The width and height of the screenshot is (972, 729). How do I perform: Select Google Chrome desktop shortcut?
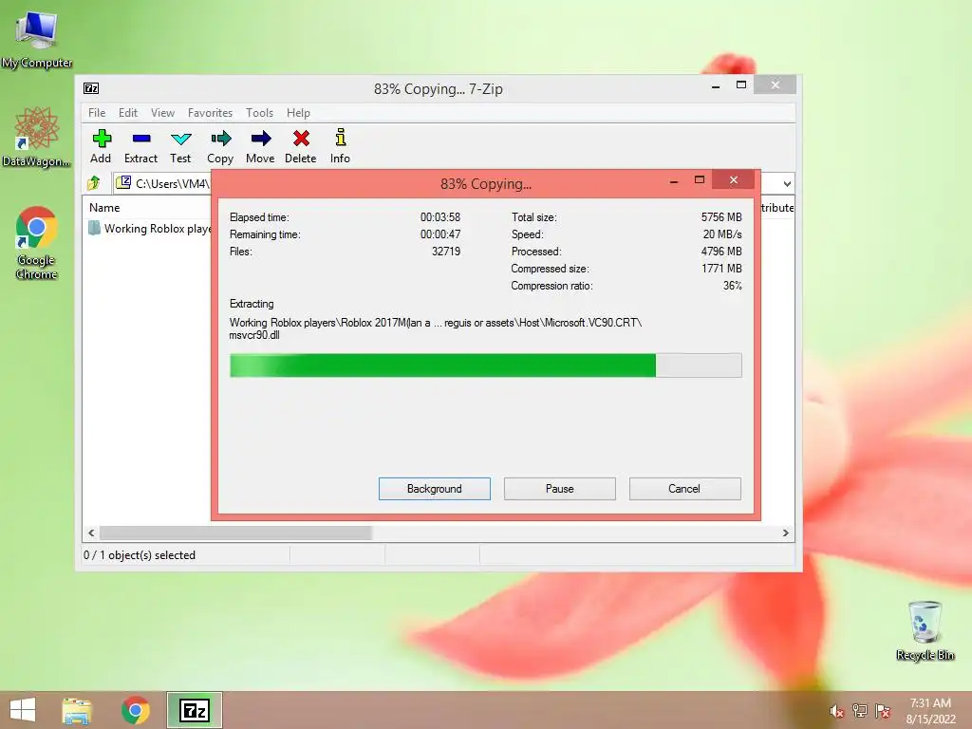(x=37, y=242)
